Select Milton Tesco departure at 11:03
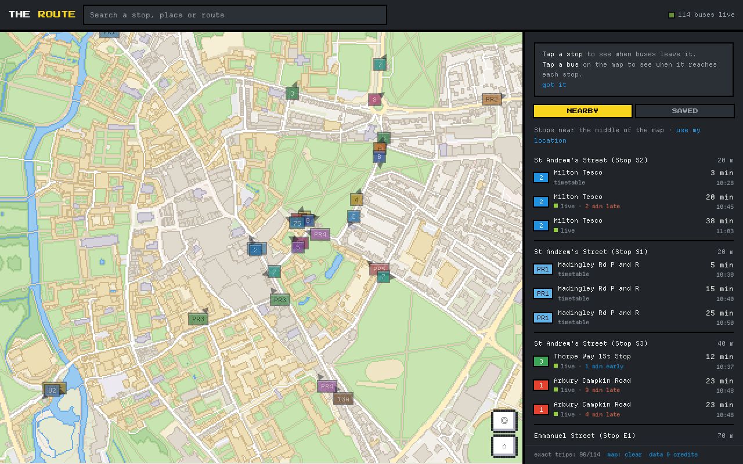 (634, 226)
